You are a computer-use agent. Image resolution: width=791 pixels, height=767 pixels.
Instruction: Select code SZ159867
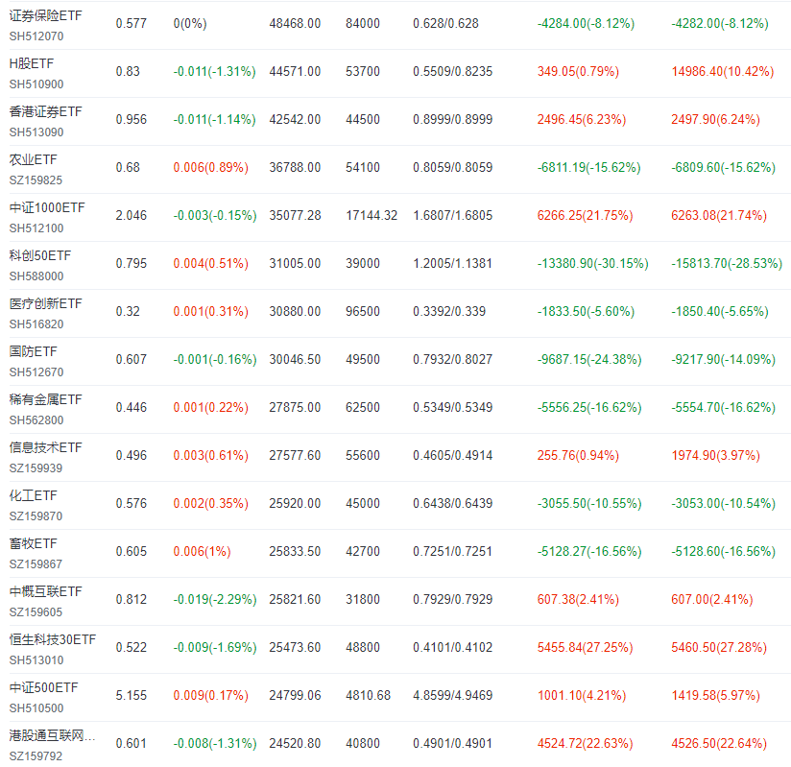coord(36,563)
